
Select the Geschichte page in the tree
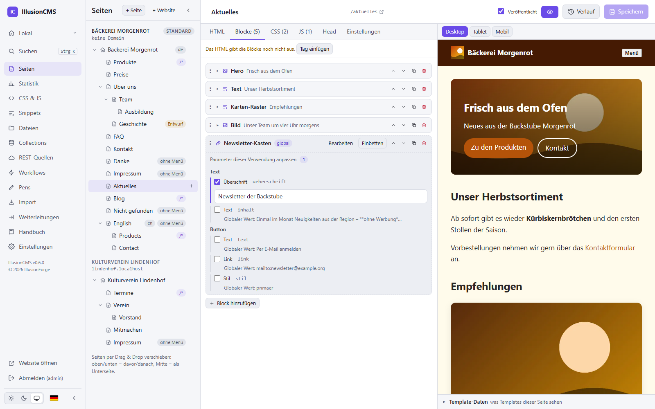(133, 124)
